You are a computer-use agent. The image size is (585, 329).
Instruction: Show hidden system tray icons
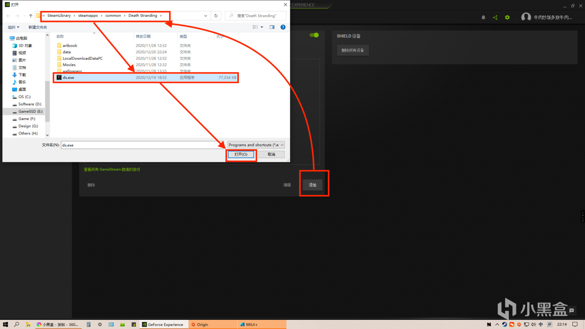pos(497,324)
